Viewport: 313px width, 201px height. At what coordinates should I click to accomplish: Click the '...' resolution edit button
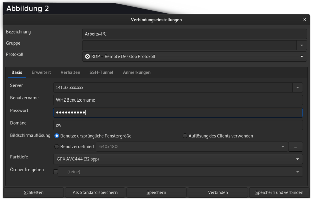(296, 147)
